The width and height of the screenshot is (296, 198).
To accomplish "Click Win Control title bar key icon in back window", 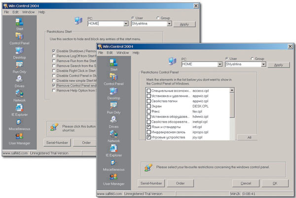I will point(5,5).
